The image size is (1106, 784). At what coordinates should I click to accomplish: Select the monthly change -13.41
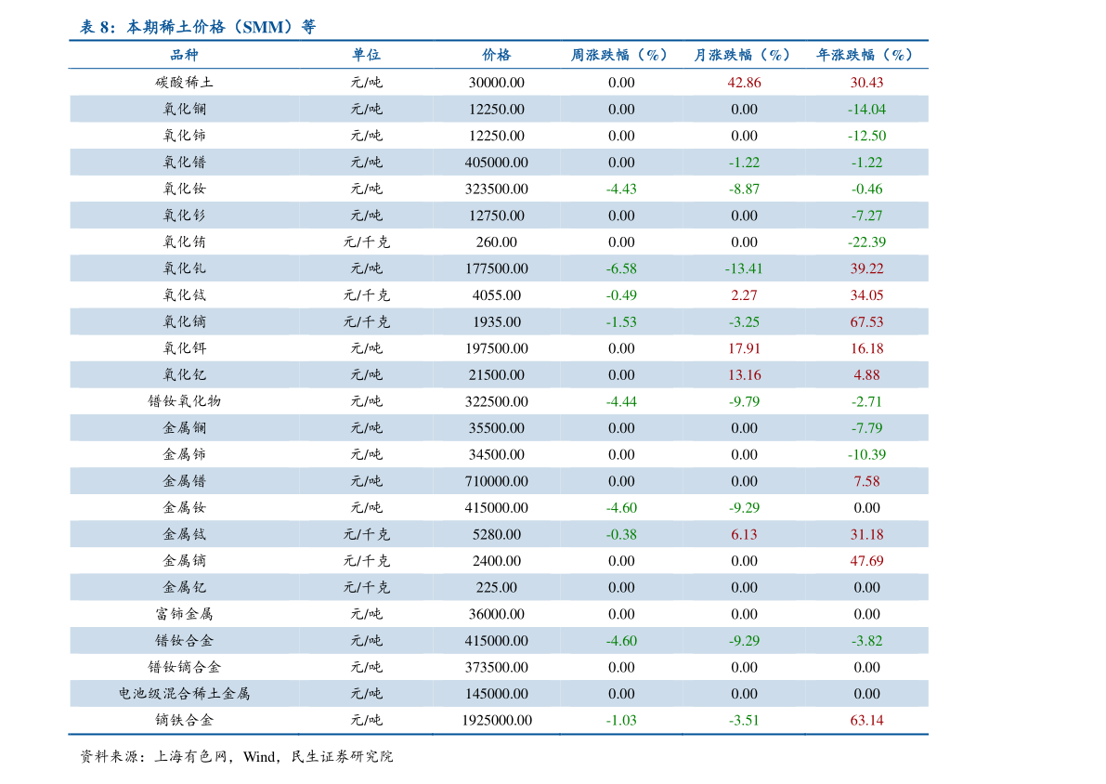744,268
